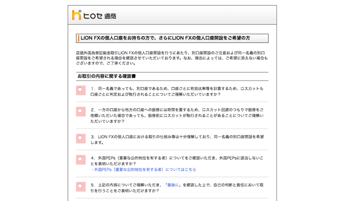Click item 4 text starting 外国PEPs（重要な公的地位
Image resolution: width=342 pixels, height=201 pixels.
pos(177,161)
